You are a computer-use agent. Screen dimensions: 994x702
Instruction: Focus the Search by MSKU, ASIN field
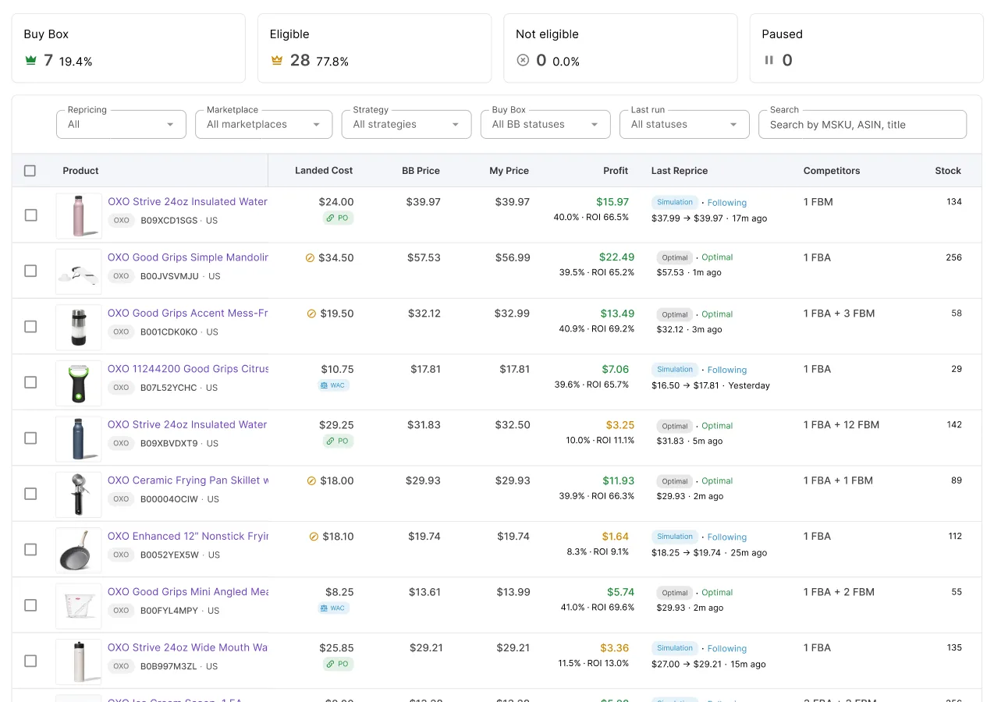point(862,124)
